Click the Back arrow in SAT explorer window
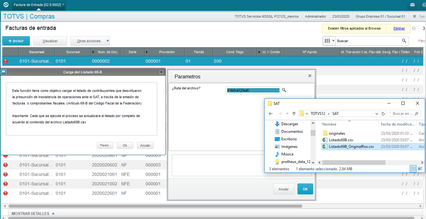The image size is (426, 219). point(271,114)
